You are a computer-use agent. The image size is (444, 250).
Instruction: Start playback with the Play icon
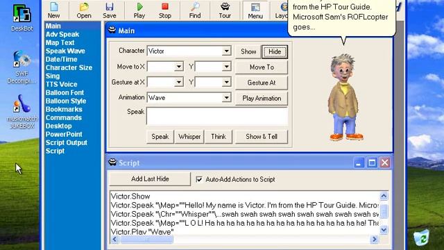pyautogui.click(x=139, y=10)
